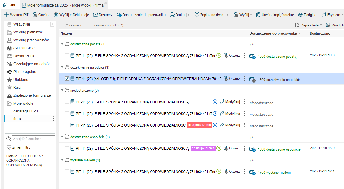Click the Wystaw PIT plus icon

7,15
